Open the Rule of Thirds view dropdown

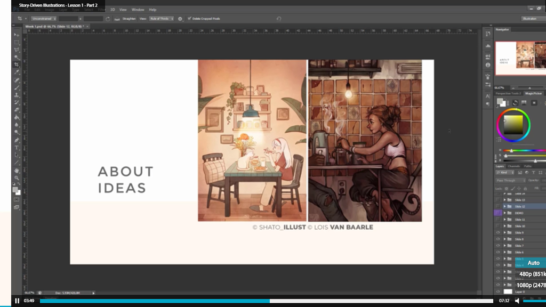162,19
